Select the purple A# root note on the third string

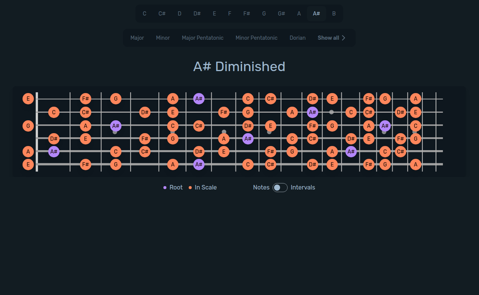pyautogui.click(x=115, y=126)
